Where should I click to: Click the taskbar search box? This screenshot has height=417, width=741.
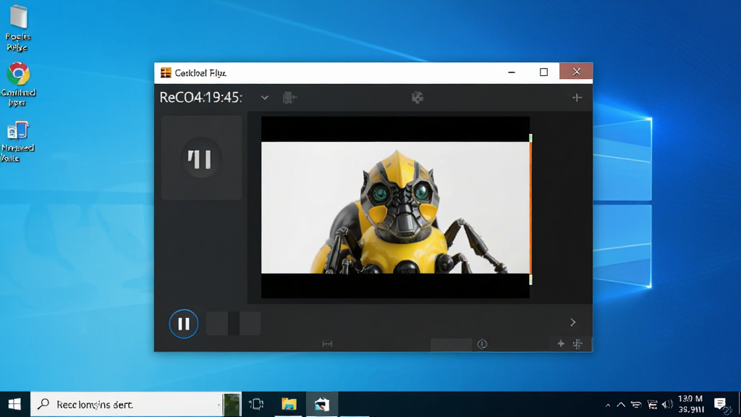click(127, 404)
